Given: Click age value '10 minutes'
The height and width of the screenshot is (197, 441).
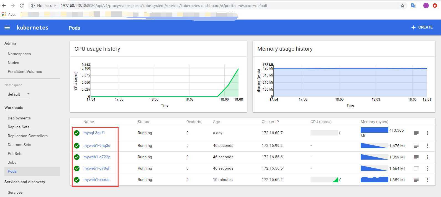Looking at the screenshot, I should 223,180.
